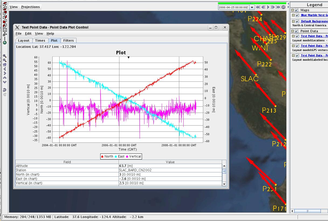Jump to first animation frame
The image size is (328, 221).
pyautogui.click(x=258, y=7)
